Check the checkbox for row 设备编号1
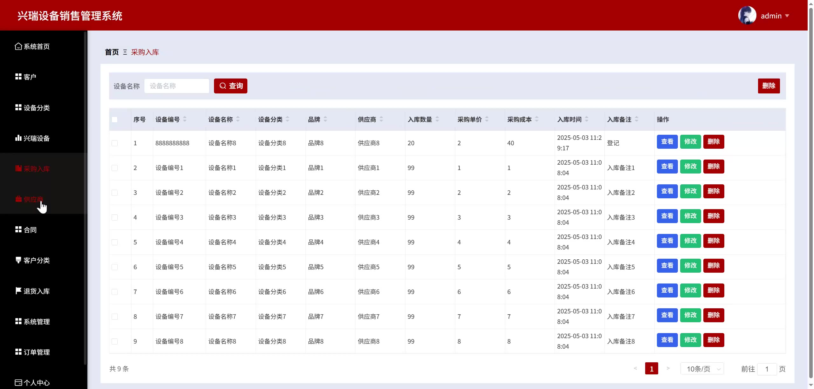 (115, 168)
